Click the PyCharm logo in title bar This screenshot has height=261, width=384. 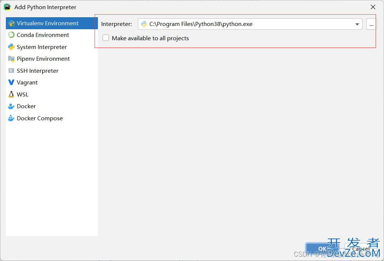[x=7, y=7]
